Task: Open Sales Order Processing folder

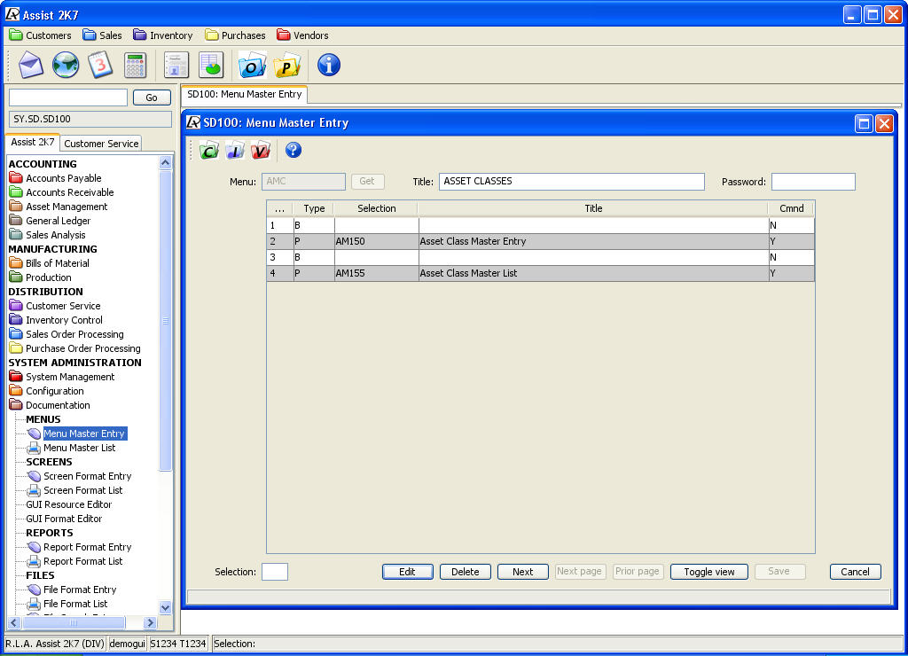Action: pos(74,334)
